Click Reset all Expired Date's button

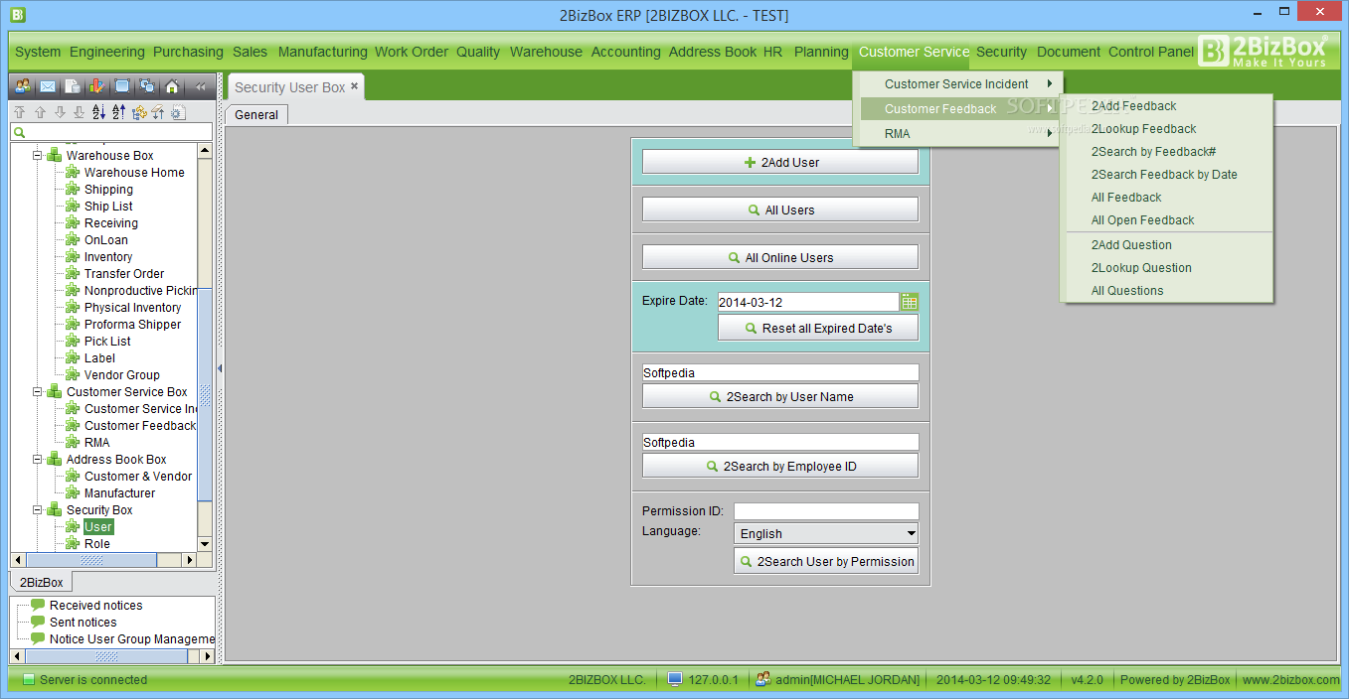coord(818,328)
